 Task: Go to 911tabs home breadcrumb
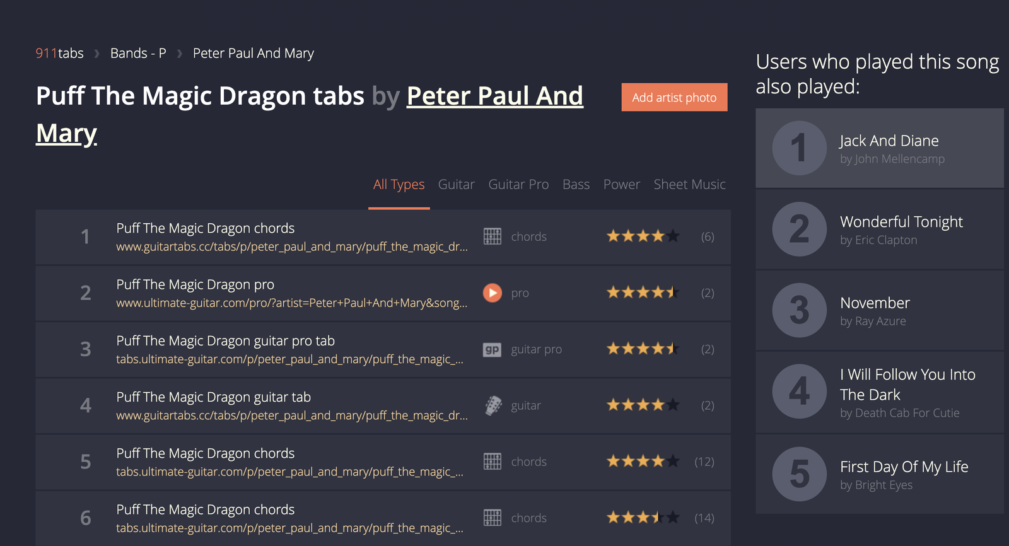click(x=59, y=54)
